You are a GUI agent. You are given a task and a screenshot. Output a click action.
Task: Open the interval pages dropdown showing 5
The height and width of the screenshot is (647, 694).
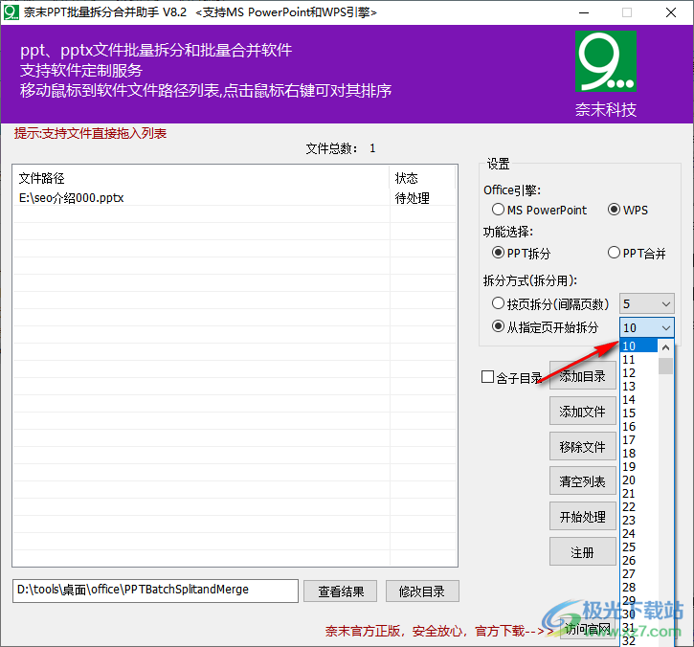click(x=647, y=304)
